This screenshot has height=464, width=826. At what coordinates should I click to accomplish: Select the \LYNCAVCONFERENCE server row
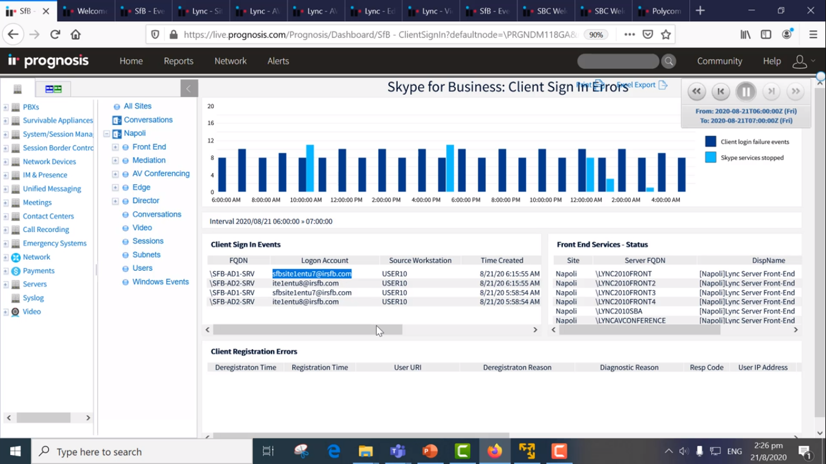(677, 321)
